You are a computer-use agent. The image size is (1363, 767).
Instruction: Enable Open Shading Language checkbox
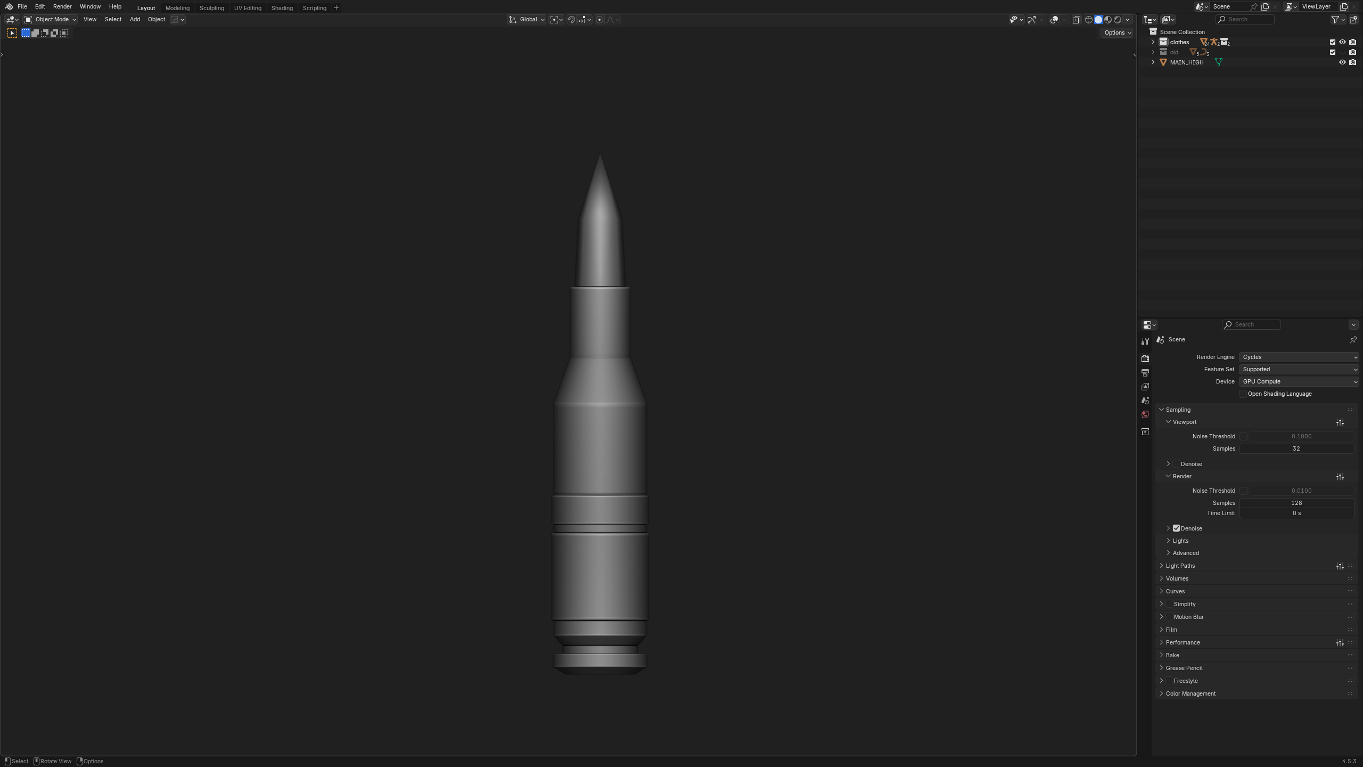point(1243,394)
